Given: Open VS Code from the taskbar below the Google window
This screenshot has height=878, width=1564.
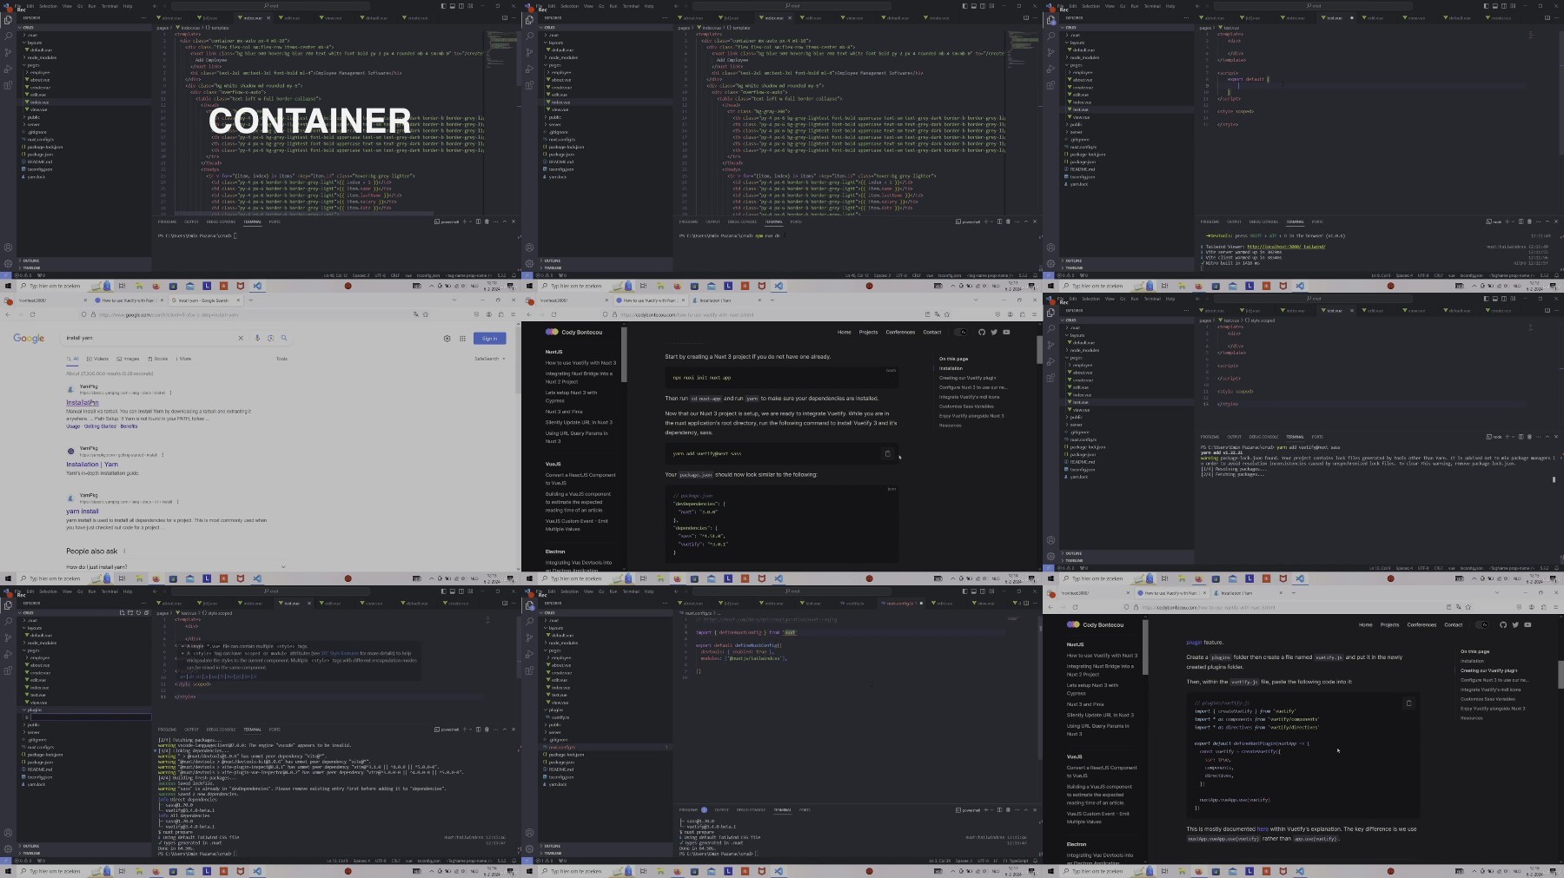Looking at the screenshot, I should pyautogui.click(x=257, y=578).
